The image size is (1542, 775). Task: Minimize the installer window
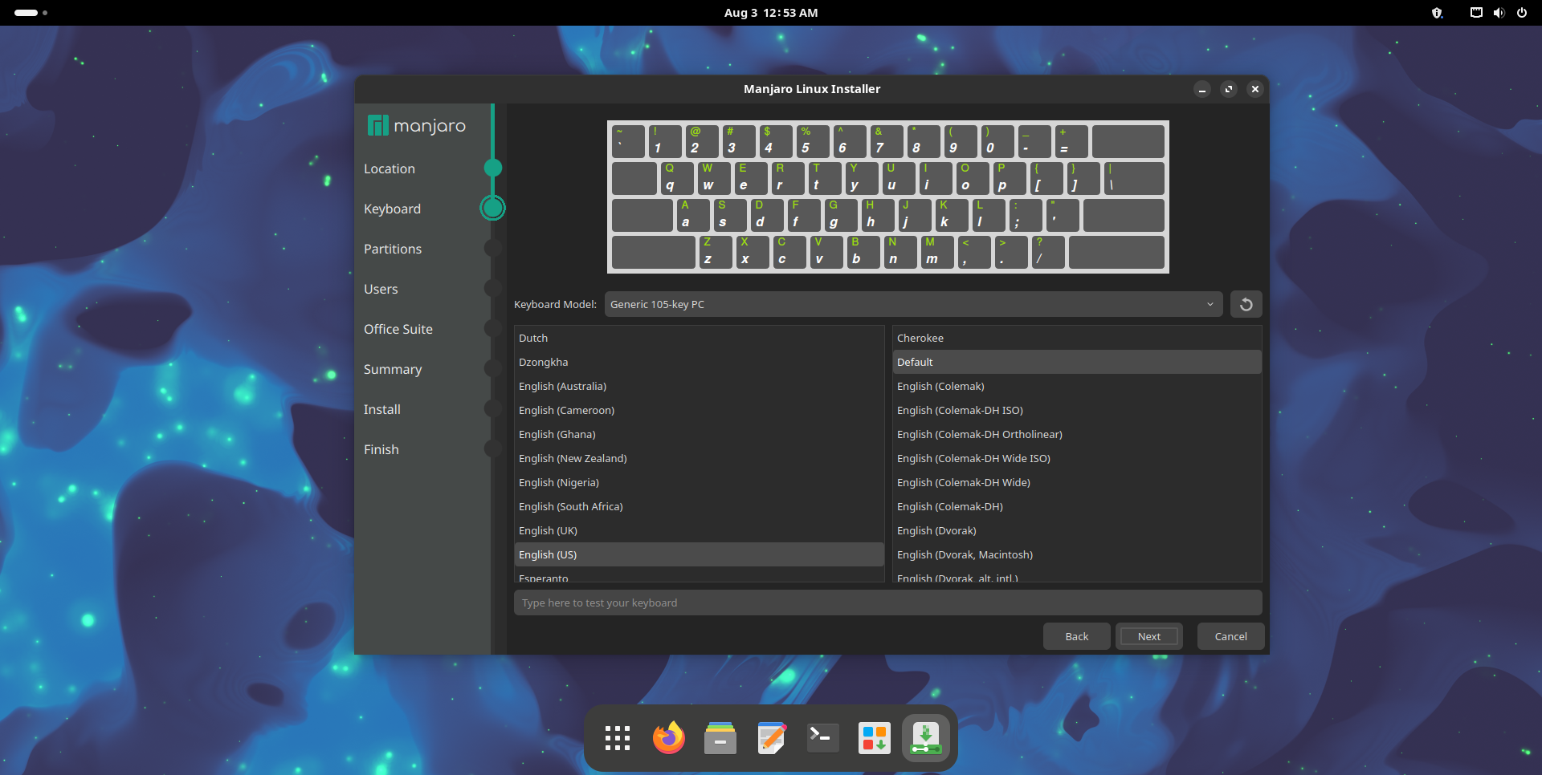click(1201, 89)
